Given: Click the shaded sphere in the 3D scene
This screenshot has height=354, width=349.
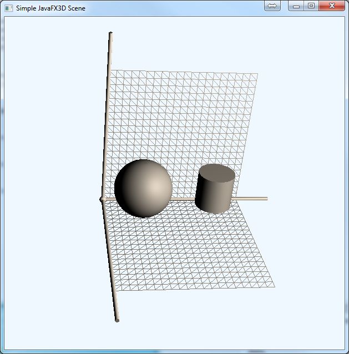Looking at the screenshot, I should [143, 189].
